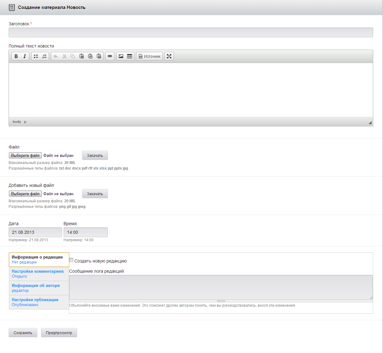This screenshot has height=353, width=383.
Task: Toggle italic formatting in editor toolbar
Action: 25,56
